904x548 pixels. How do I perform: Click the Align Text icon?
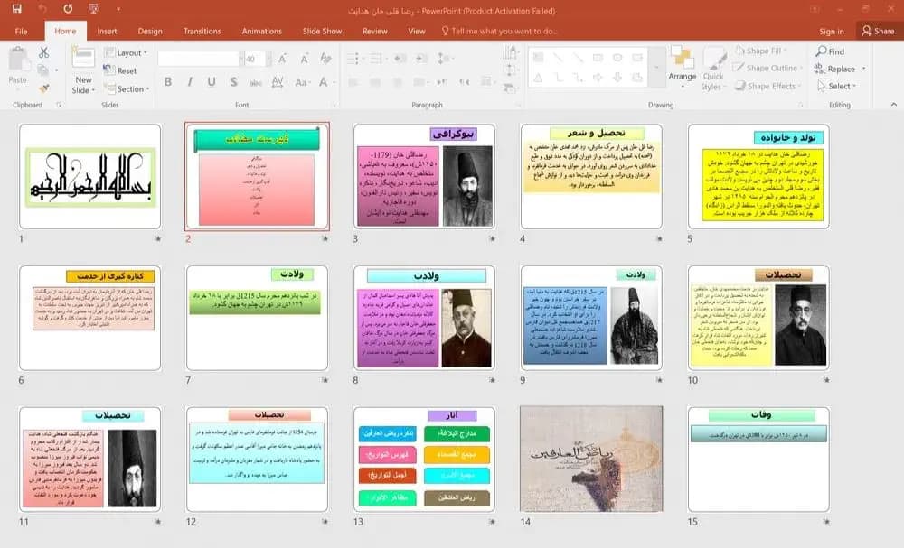coord(510,70)
